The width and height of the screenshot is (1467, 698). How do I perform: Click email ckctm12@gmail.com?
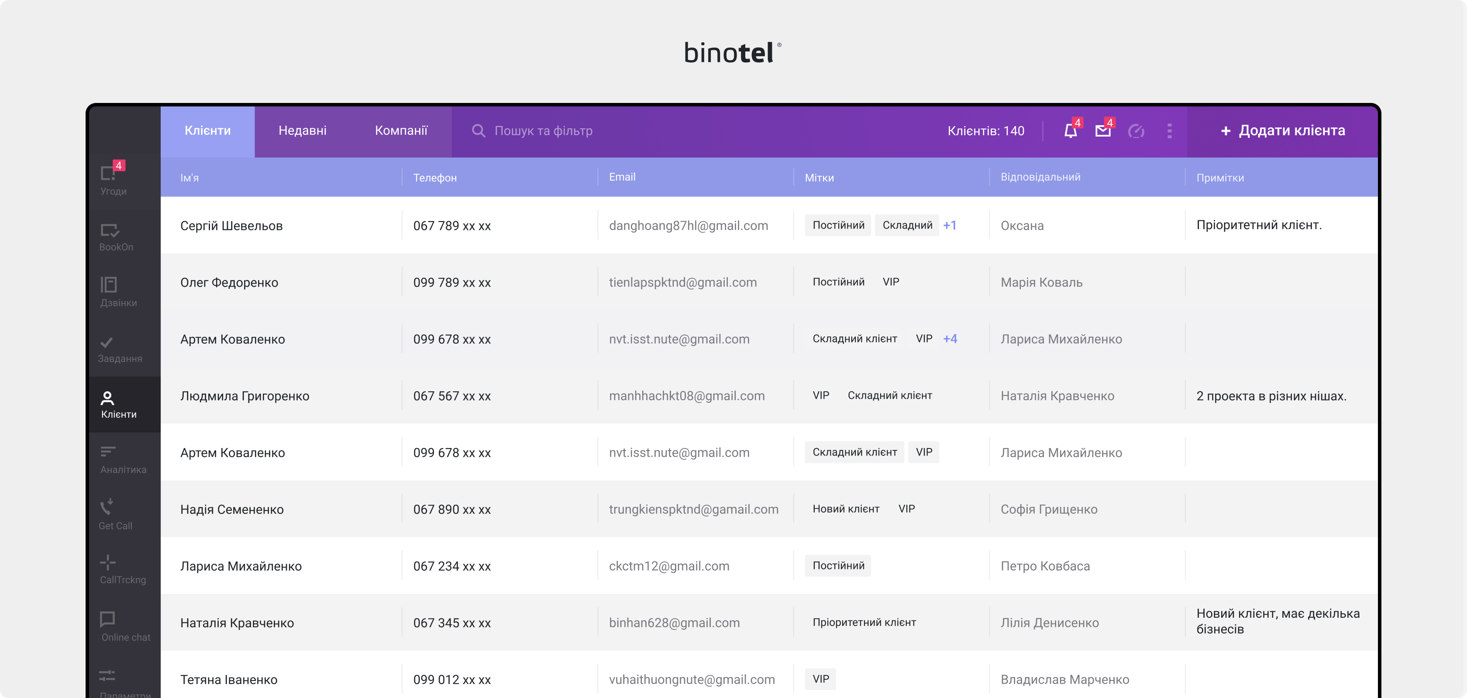tap(669, 567)
